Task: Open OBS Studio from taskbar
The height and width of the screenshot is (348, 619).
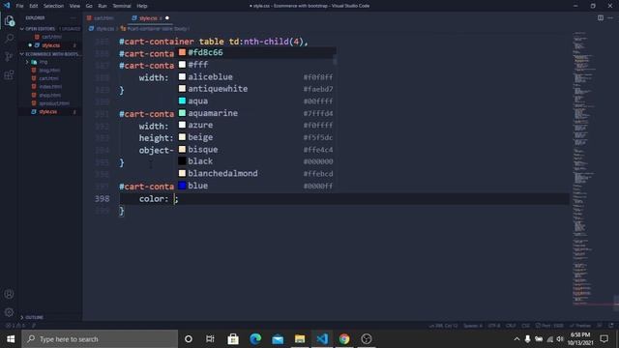Action: click(x=367, y=339)
